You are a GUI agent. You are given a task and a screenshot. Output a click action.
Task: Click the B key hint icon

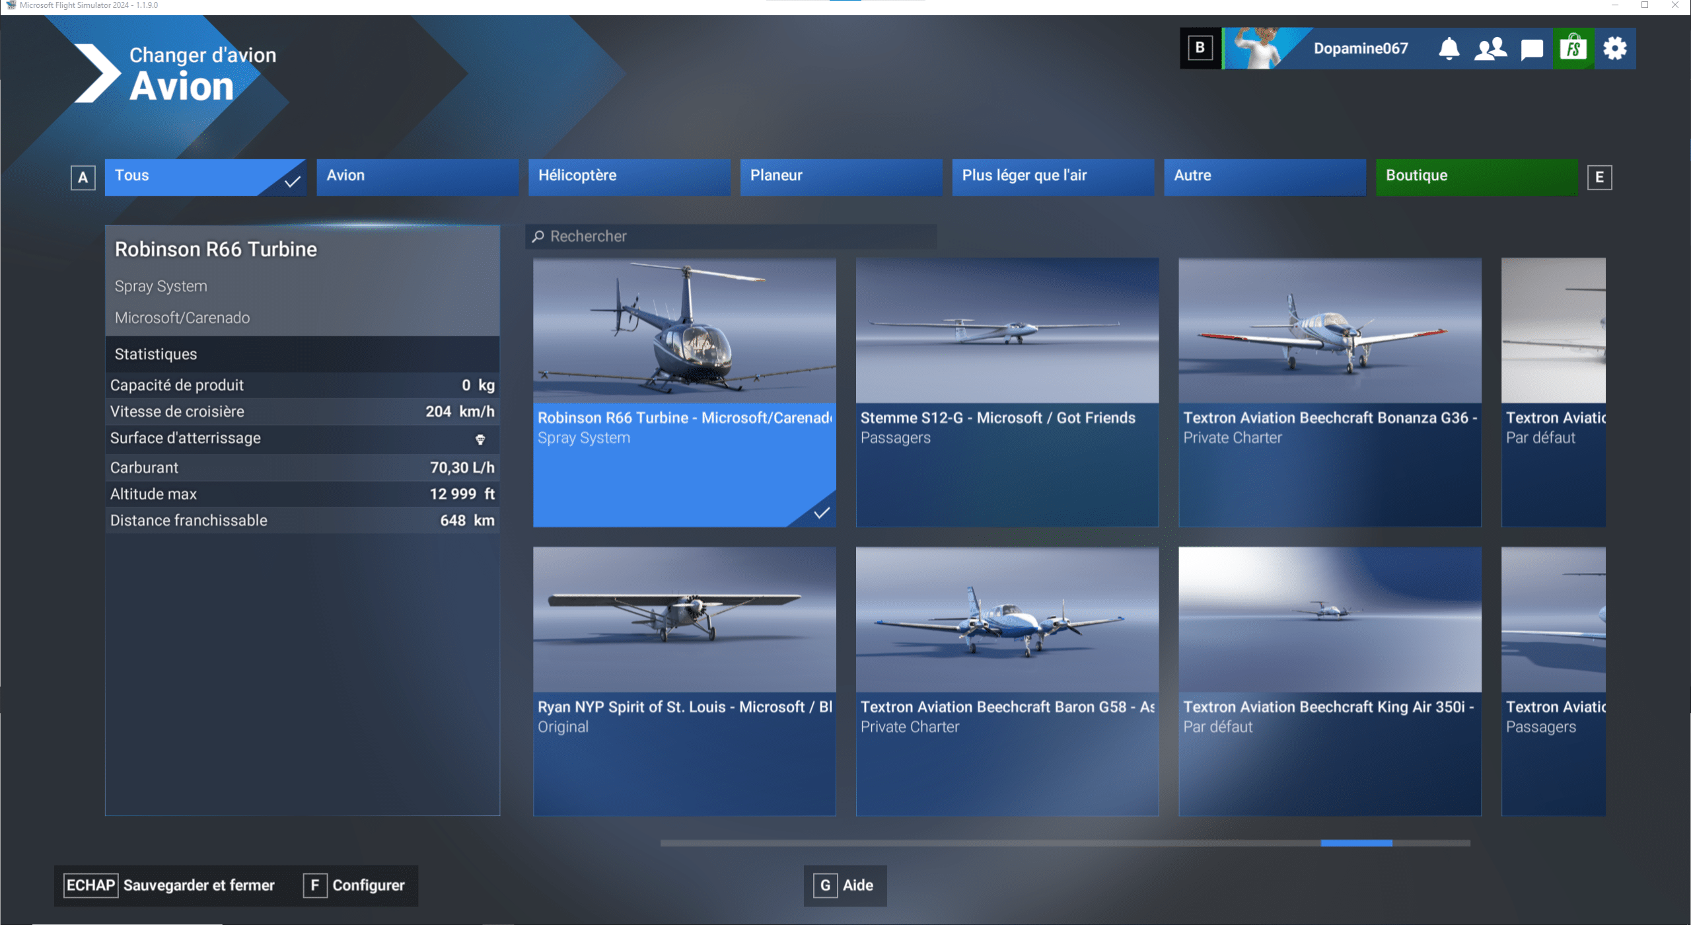(x=1200, y=48)
